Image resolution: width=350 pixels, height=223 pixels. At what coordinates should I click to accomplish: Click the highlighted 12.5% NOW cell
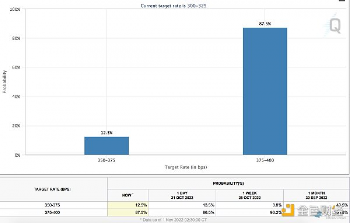pyautogui.click(x=128, y=205)
